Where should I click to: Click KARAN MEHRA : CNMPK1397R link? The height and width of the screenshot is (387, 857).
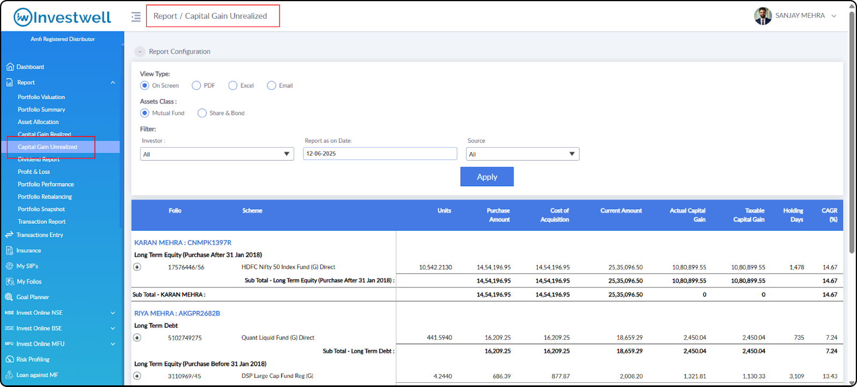(x=183, y=242)
